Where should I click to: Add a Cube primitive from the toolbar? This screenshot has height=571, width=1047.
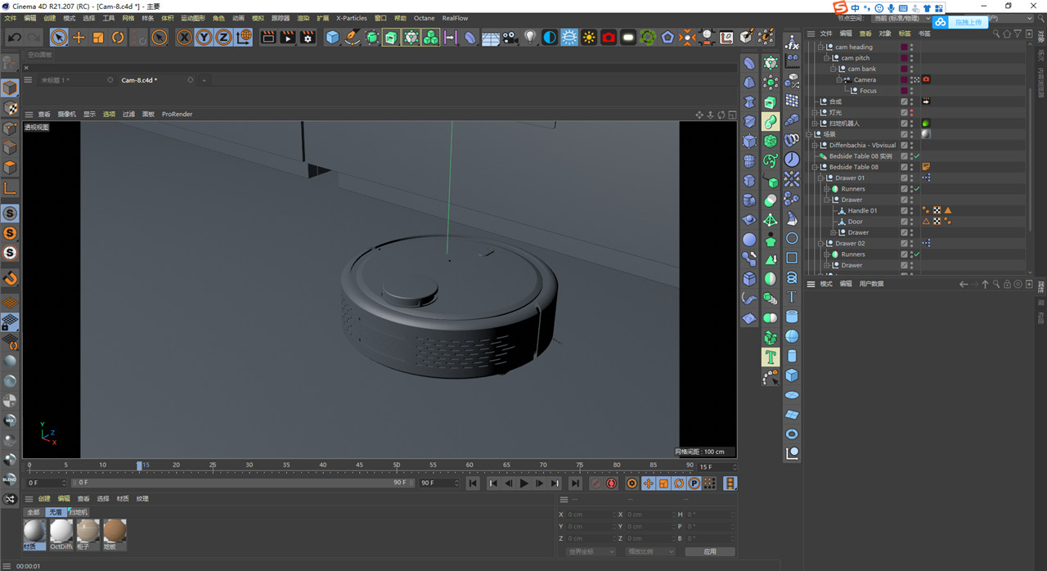(332, 37)
